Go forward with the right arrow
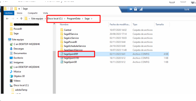196x101 pixels. pos(13,19)
